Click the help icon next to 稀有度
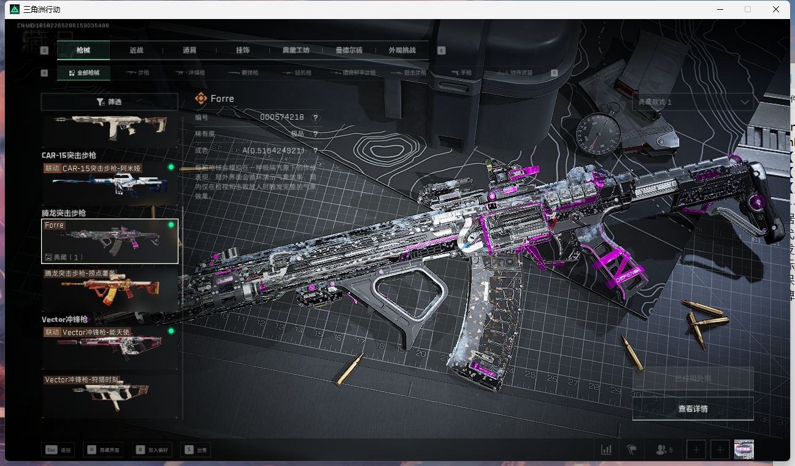Screen dimensions: 795x466 point(316,134)
